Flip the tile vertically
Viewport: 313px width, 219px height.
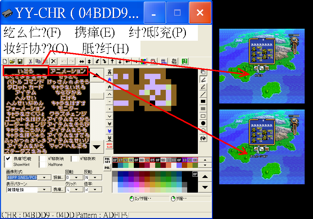pos(89,61)
